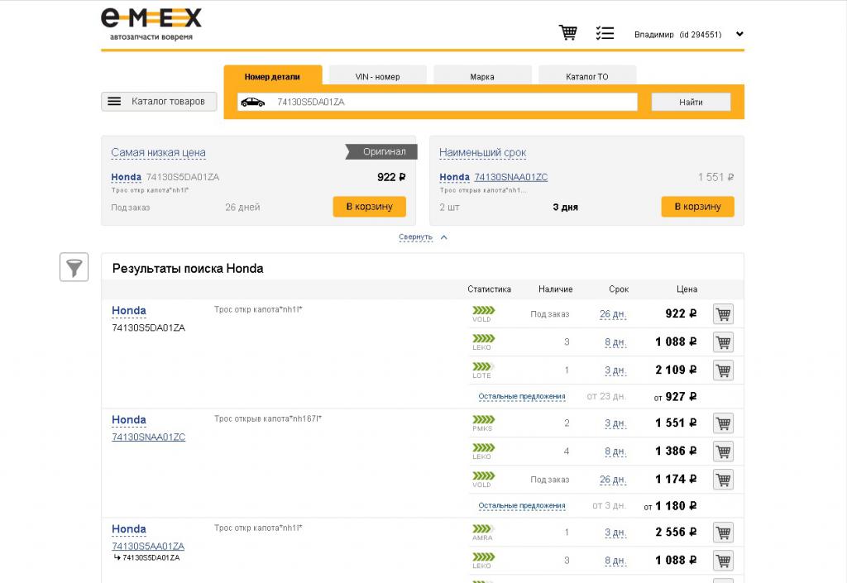Click the Результаты поиска Honda heading
This screenshot has height=583, width=847.
[x=188, y=268]
